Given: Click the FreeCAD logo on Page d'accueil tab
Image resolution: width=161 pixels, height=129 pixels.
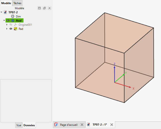Looking at the screenshot, I should (x=56, y=124).
